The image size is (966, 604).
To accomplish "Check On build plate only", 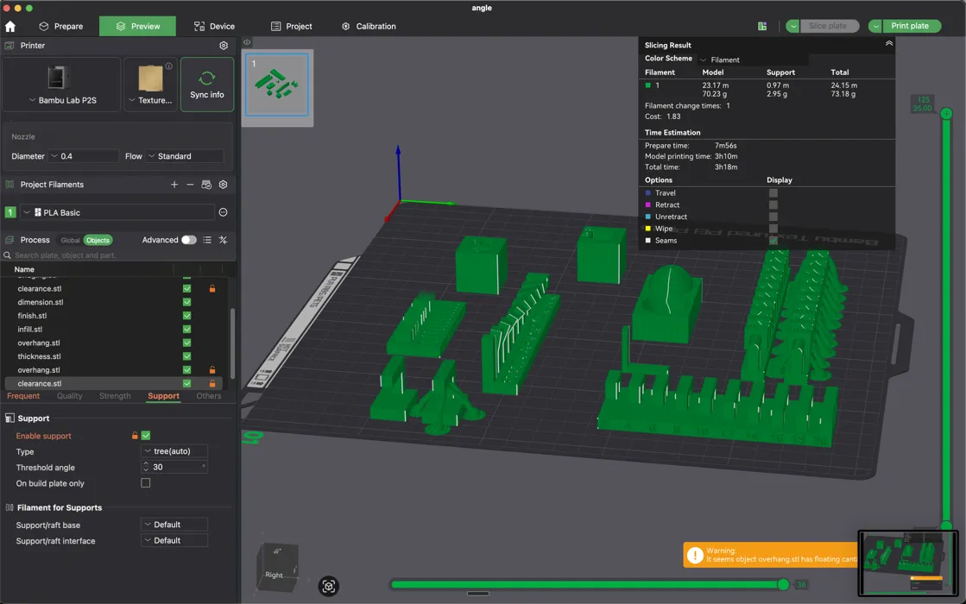I will coord(145,482).
